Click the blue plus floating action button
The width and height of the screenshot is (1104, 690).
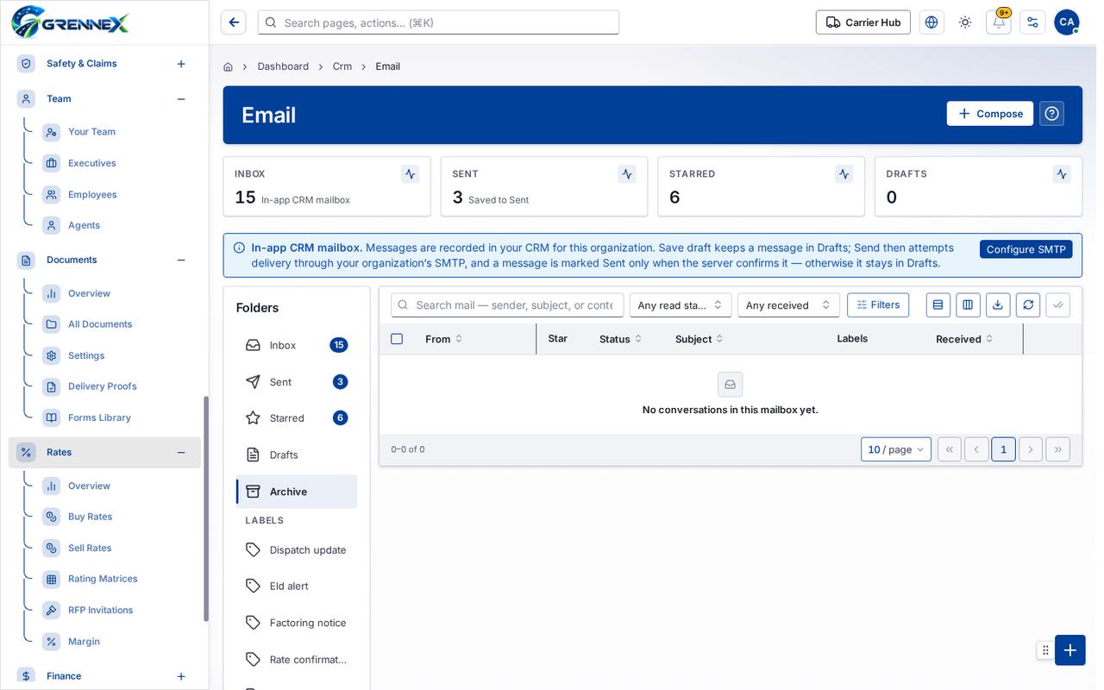[x=1070, y=650]
